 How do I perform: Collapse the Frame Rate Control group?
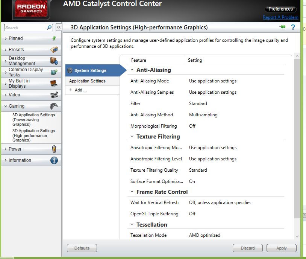(x=132, y=192)
